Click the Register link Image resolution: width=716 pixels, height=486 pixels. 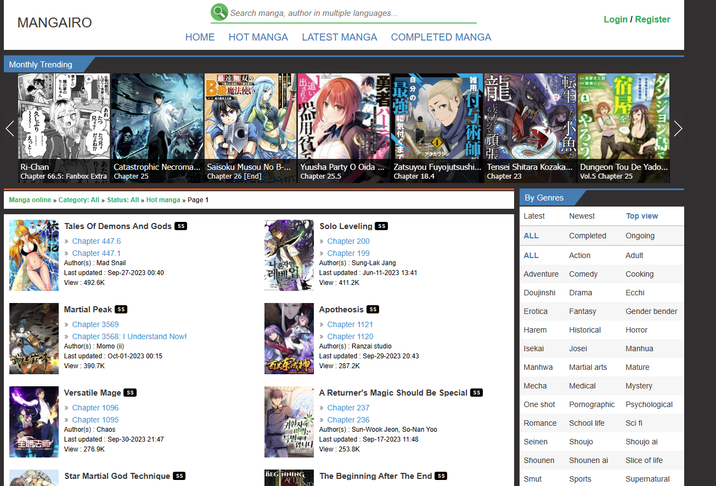click(x=653, y=19)
